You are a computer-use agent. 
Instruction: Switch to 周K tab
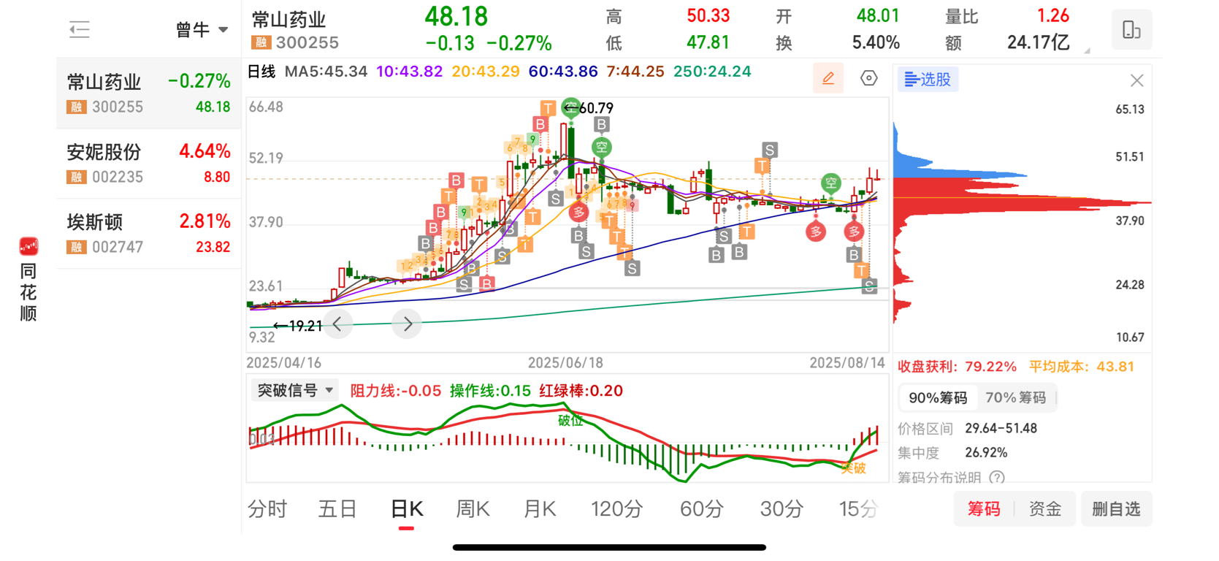click(473, 509)
